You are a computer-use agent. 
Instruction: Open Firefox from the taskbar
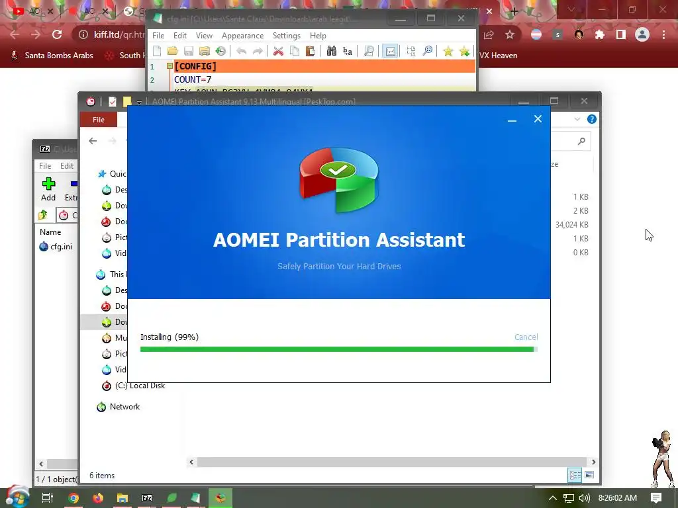(98, 498)
